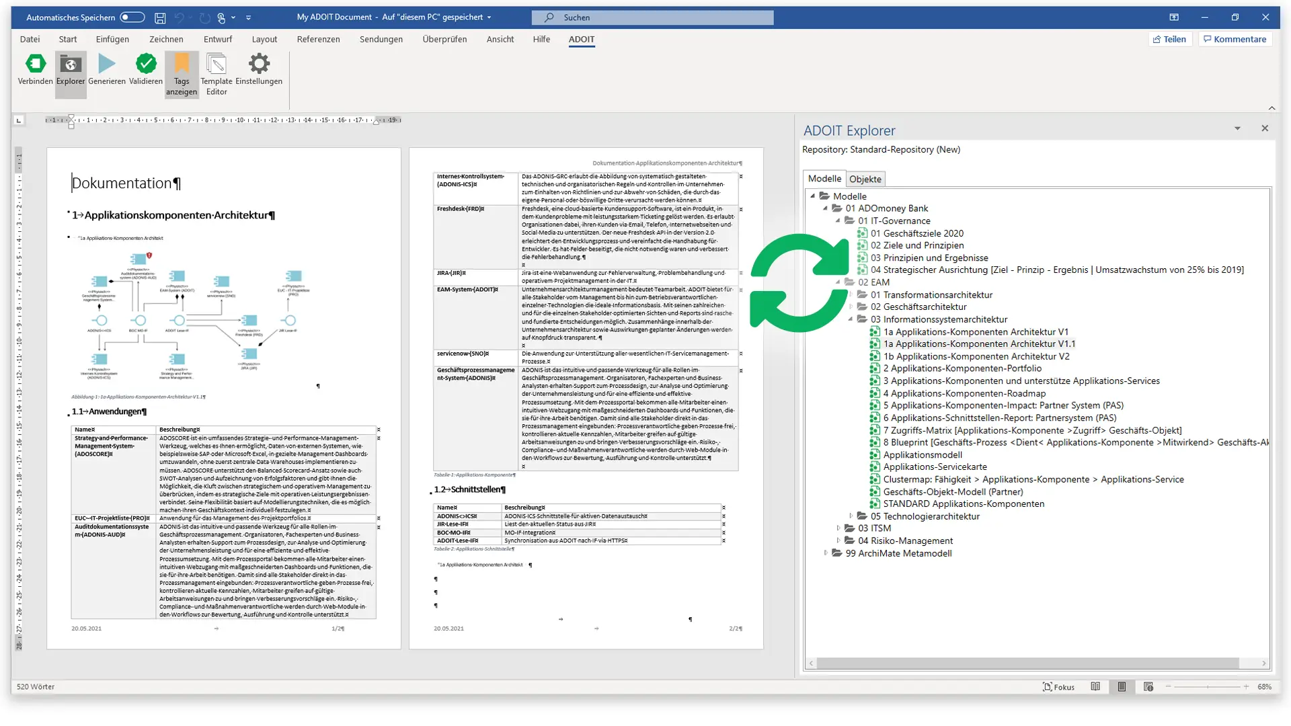Run the Validieren check icon

146,64
